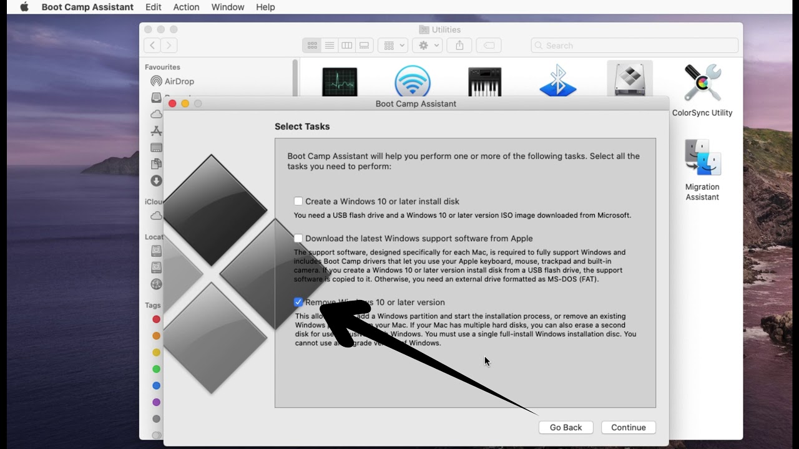Click the Favourites sidebar heading
Viewport: 799px width, 449px height.
(162, 67)
